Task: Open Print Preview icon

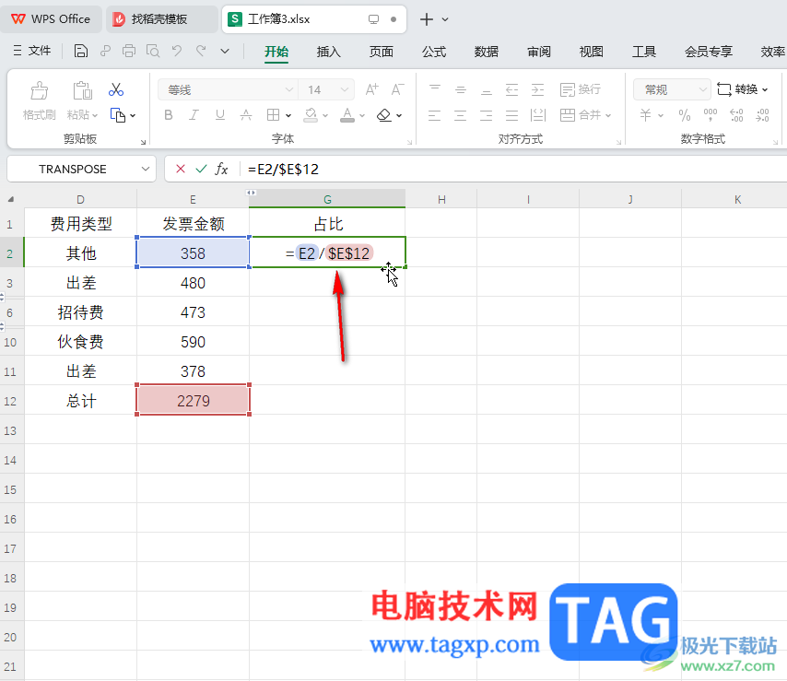Action: 153,51
